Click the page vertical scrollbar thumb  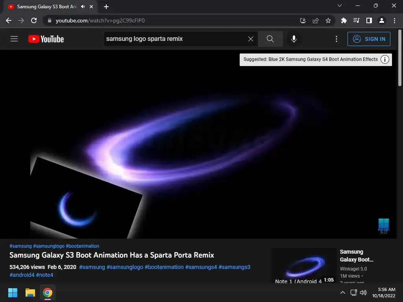400,58
